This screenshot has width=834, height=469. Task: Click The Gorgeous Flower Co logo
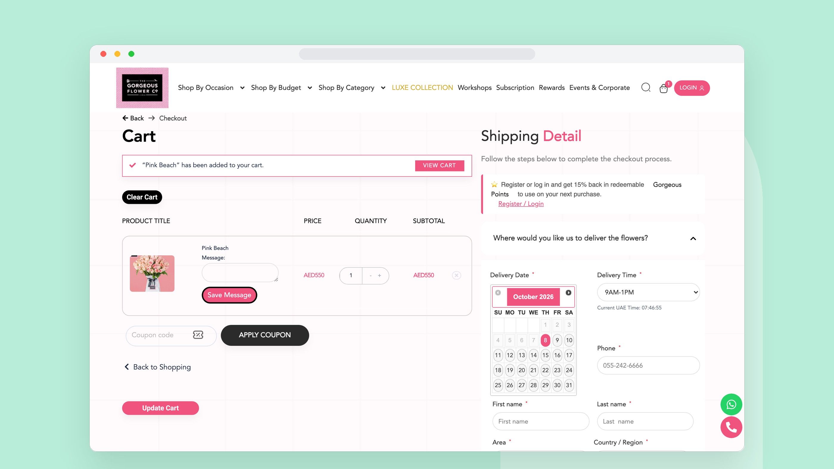coord(142,88)
